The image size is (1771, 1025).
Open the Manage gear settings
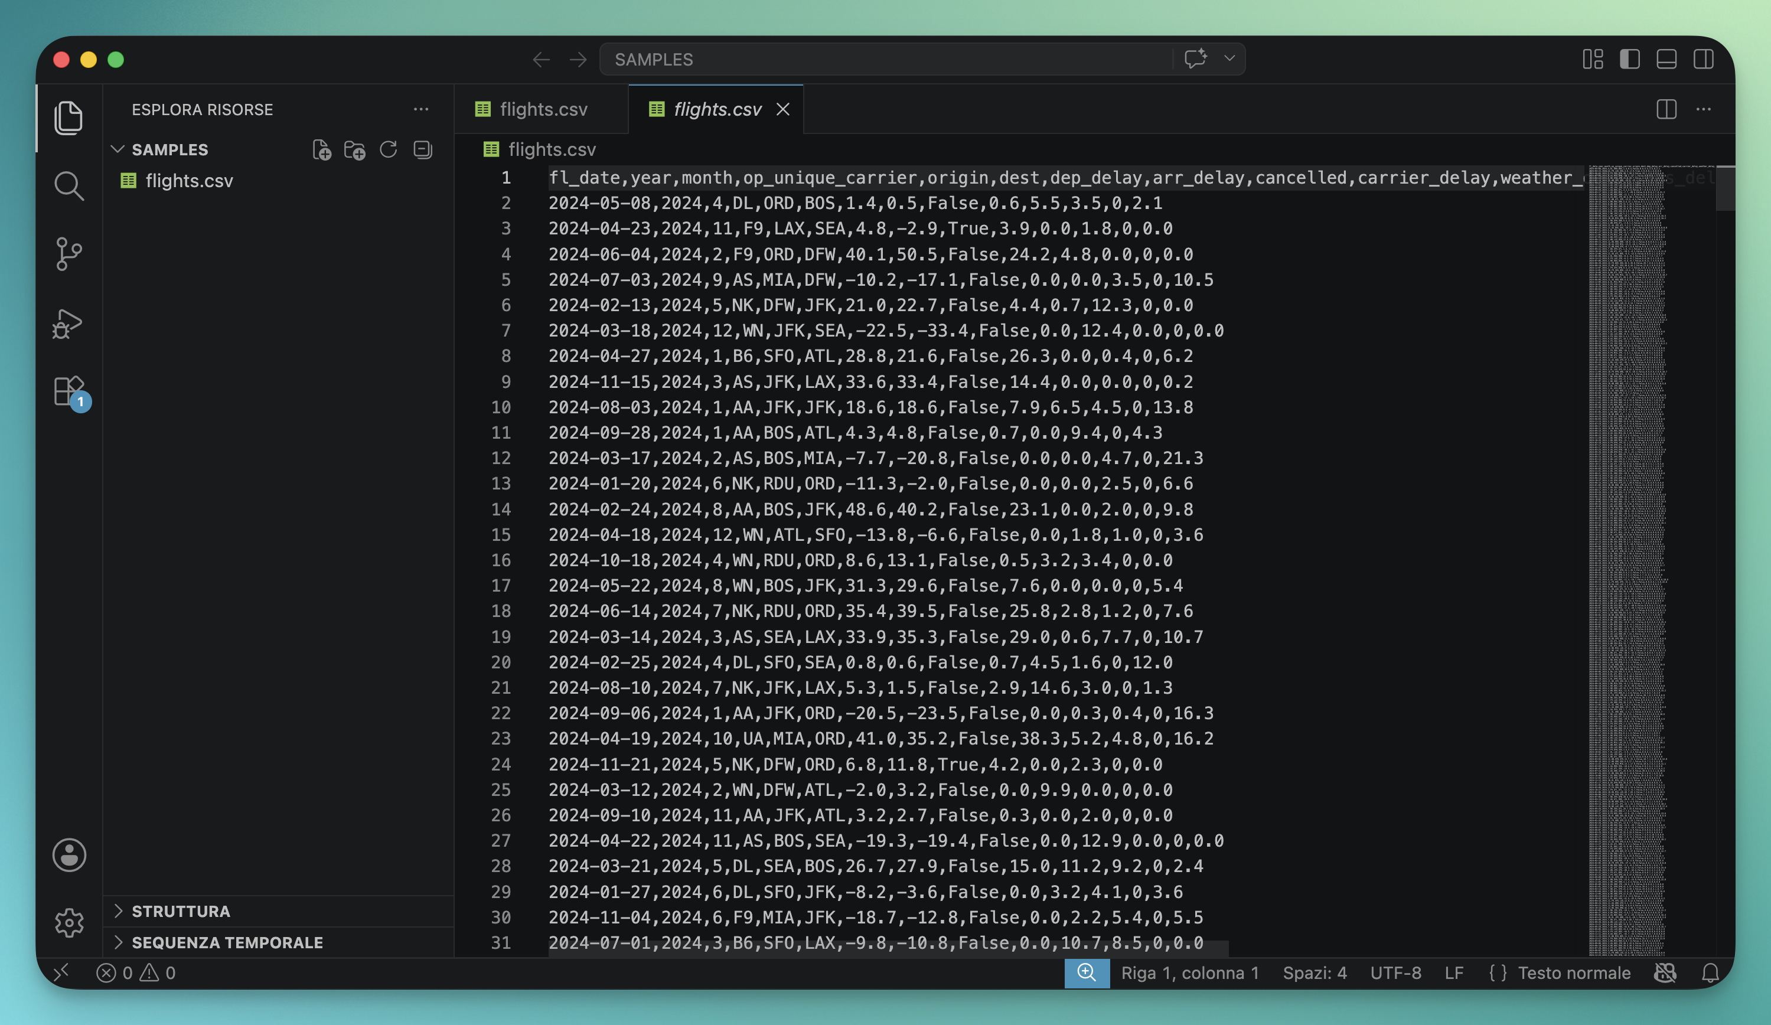coord(69,922)
